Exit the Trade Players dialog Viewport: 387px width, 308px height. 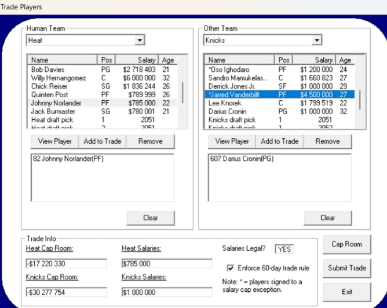(x=347, y=292)
